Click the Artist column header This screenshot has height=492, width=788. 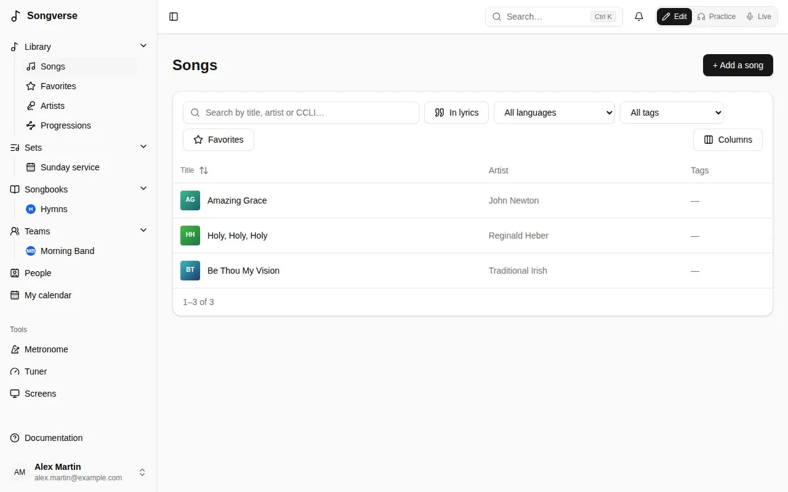click(x=499, y=170)
